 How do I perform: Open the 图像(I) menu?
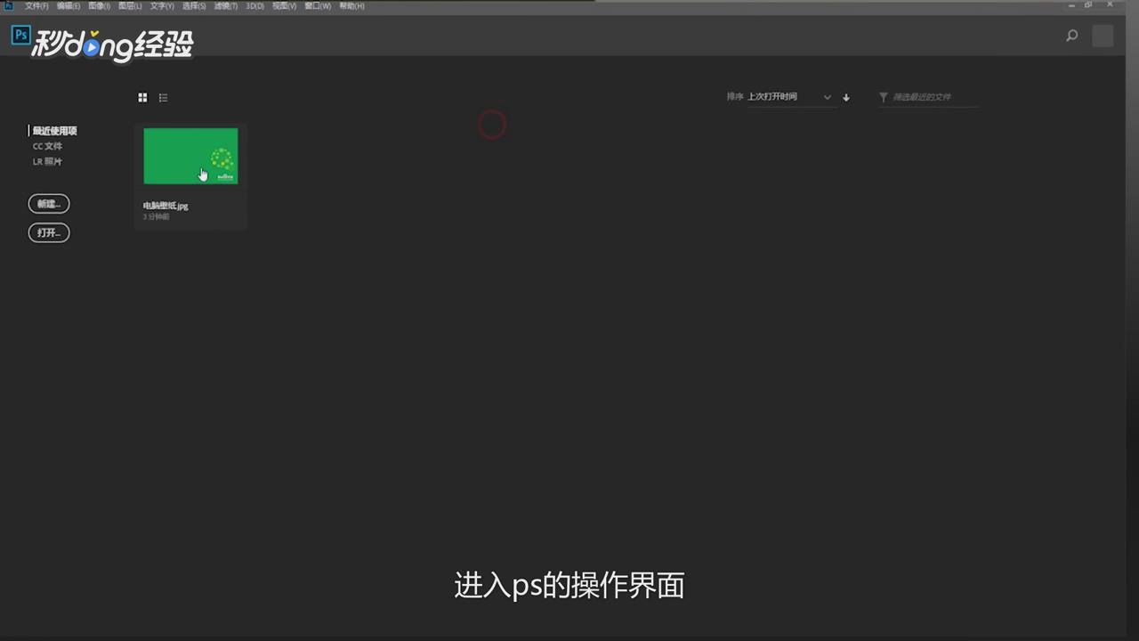coord(100,6)
